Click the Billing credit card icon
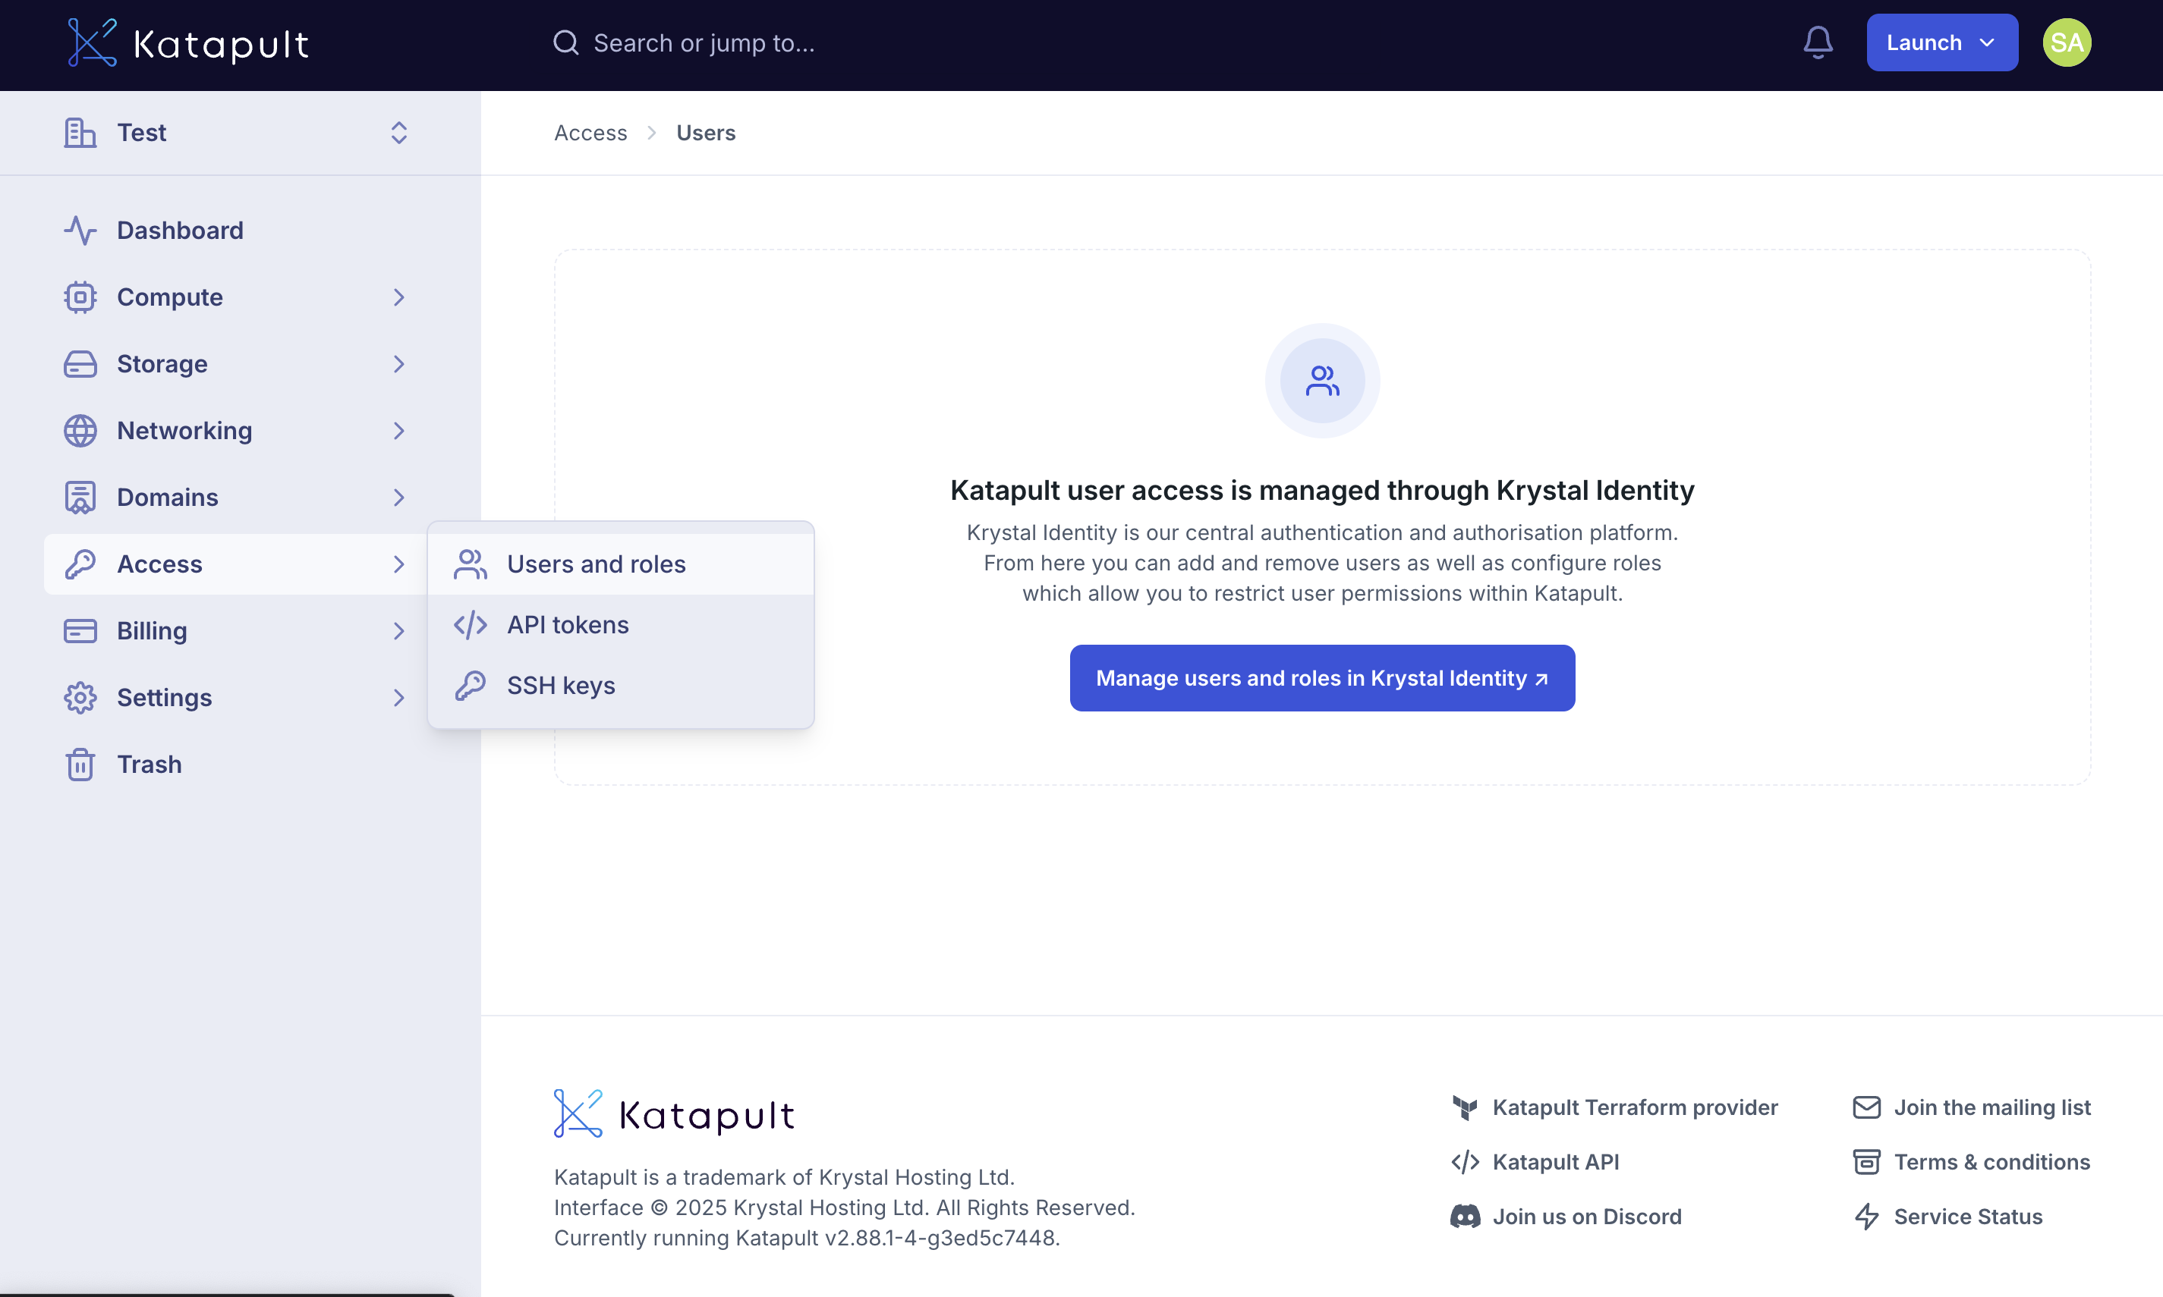 80,631
